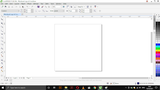Open the Options dialog icon

(91, 7)
